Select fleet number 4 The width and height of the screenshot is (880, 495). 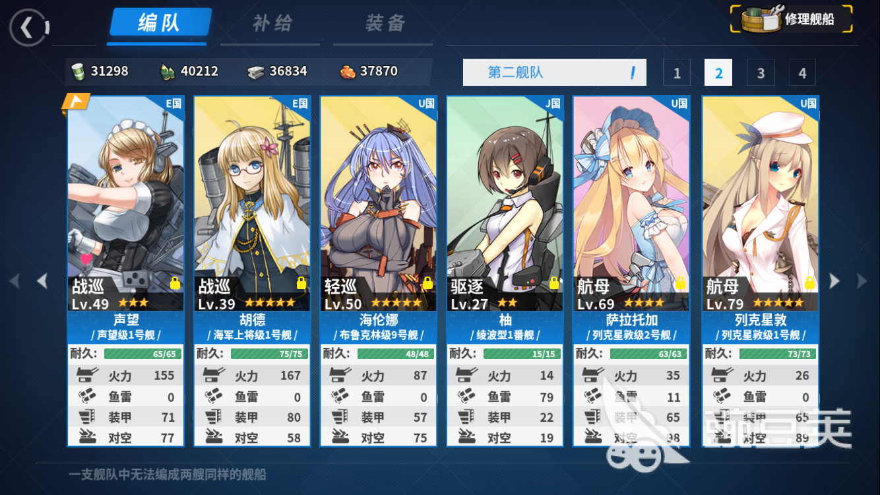point(802,73)
